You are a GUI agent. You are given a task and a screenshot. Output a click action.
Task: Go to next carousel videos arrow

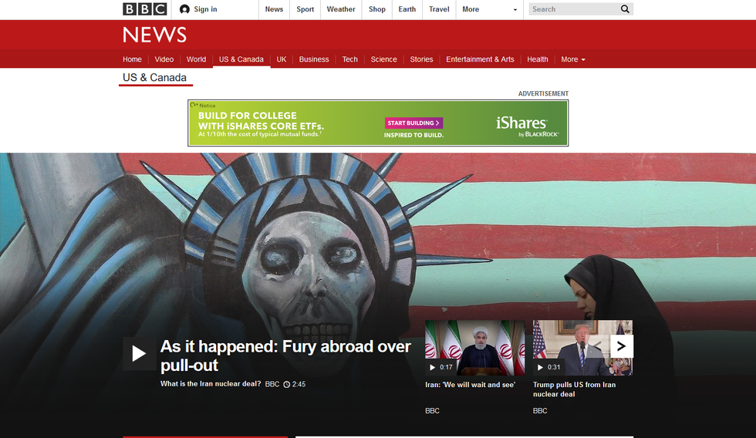622,346
